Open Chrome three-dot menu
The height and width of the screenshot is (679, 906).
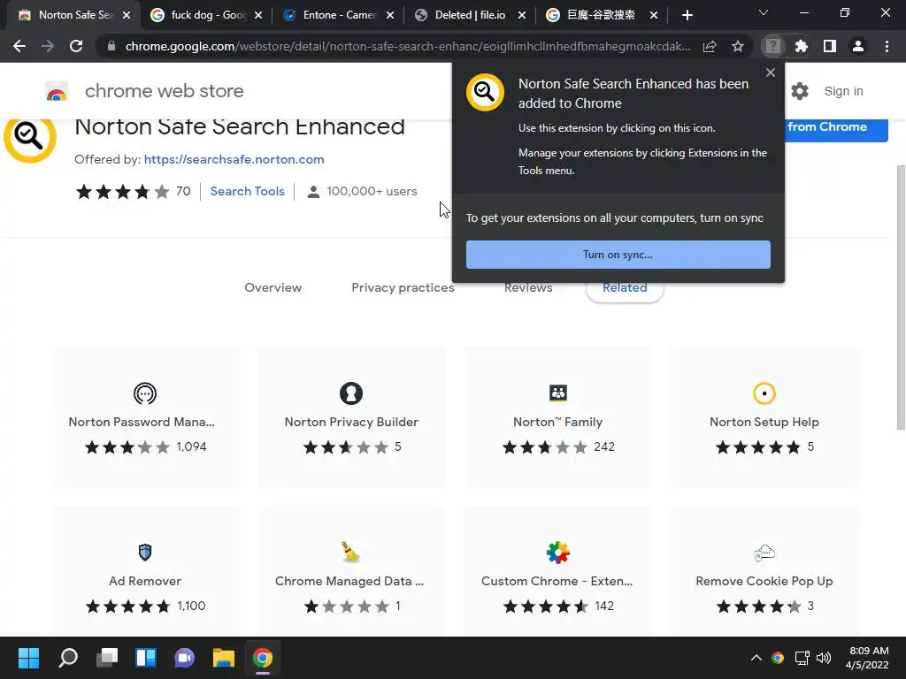[887, 46]
